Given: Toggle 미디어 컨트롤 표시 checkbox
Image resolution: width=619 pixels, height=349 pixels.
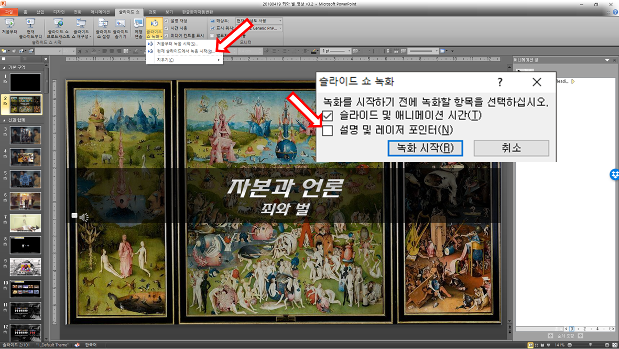Looking at the screenshot, I should point(166,36).
